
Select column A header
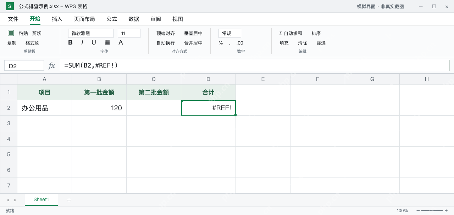pyautogui.click(x=45, y=79)
